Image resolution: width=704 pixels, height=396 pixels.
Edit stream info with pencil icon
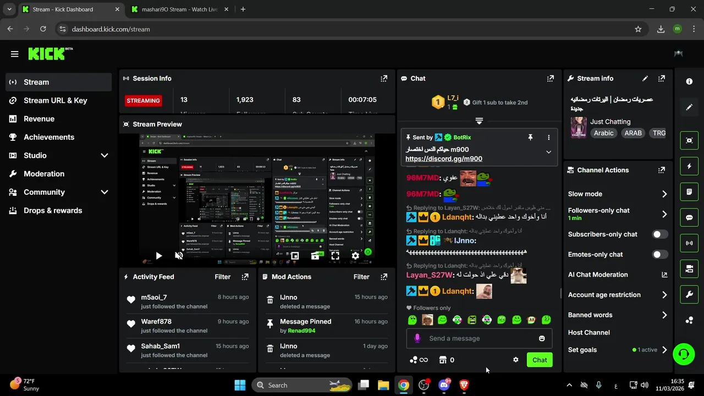(x=645, y=79)
